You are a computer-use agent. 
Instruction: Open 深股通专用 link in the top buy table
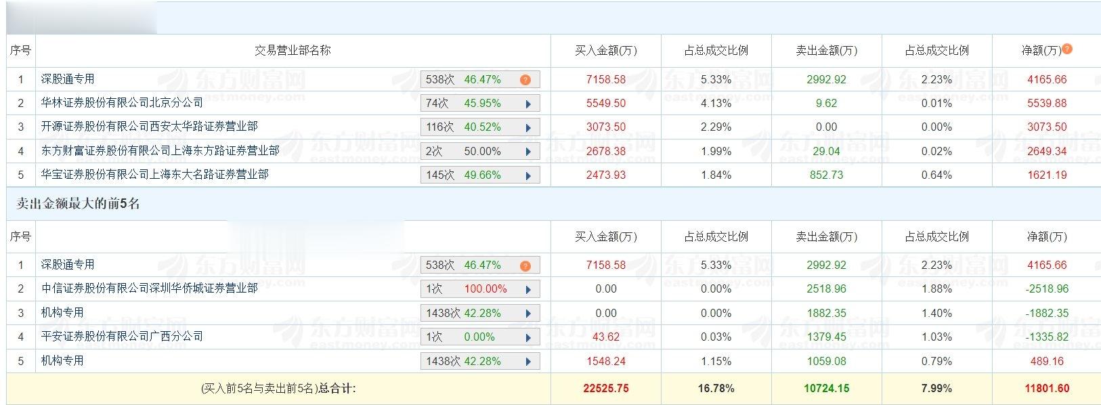(68, 79)
